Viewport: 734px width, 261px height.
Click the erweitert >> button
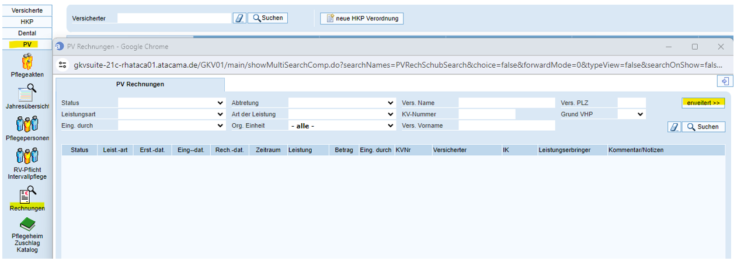[703, 103]
